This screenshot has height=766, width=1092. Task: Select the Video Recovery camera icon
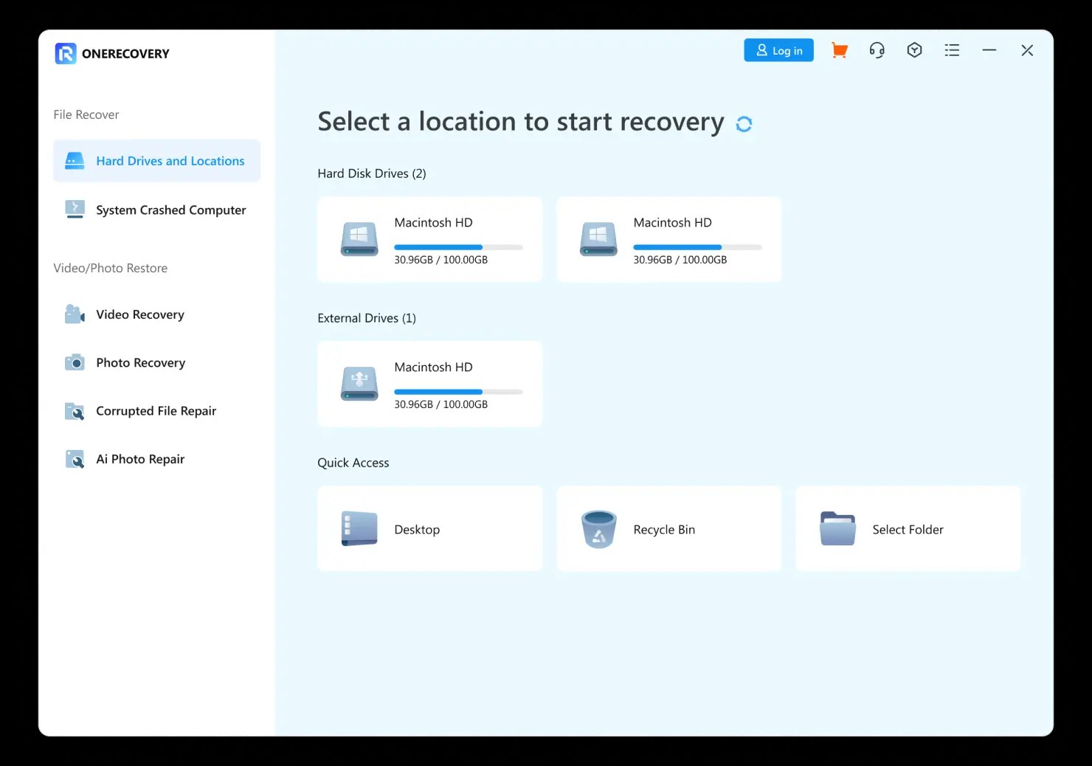pos(75,314)
